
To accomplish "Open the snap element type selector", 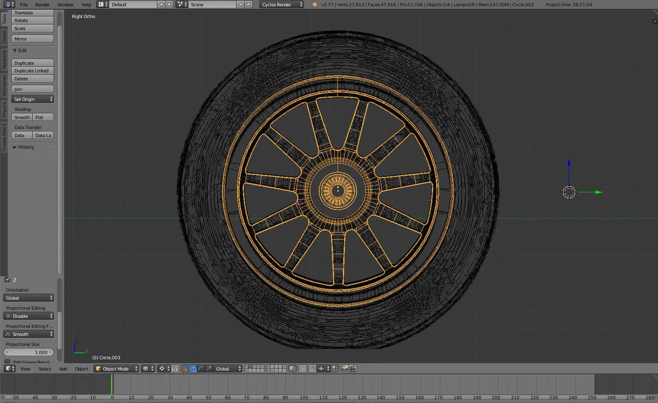I will coord(323,369).
